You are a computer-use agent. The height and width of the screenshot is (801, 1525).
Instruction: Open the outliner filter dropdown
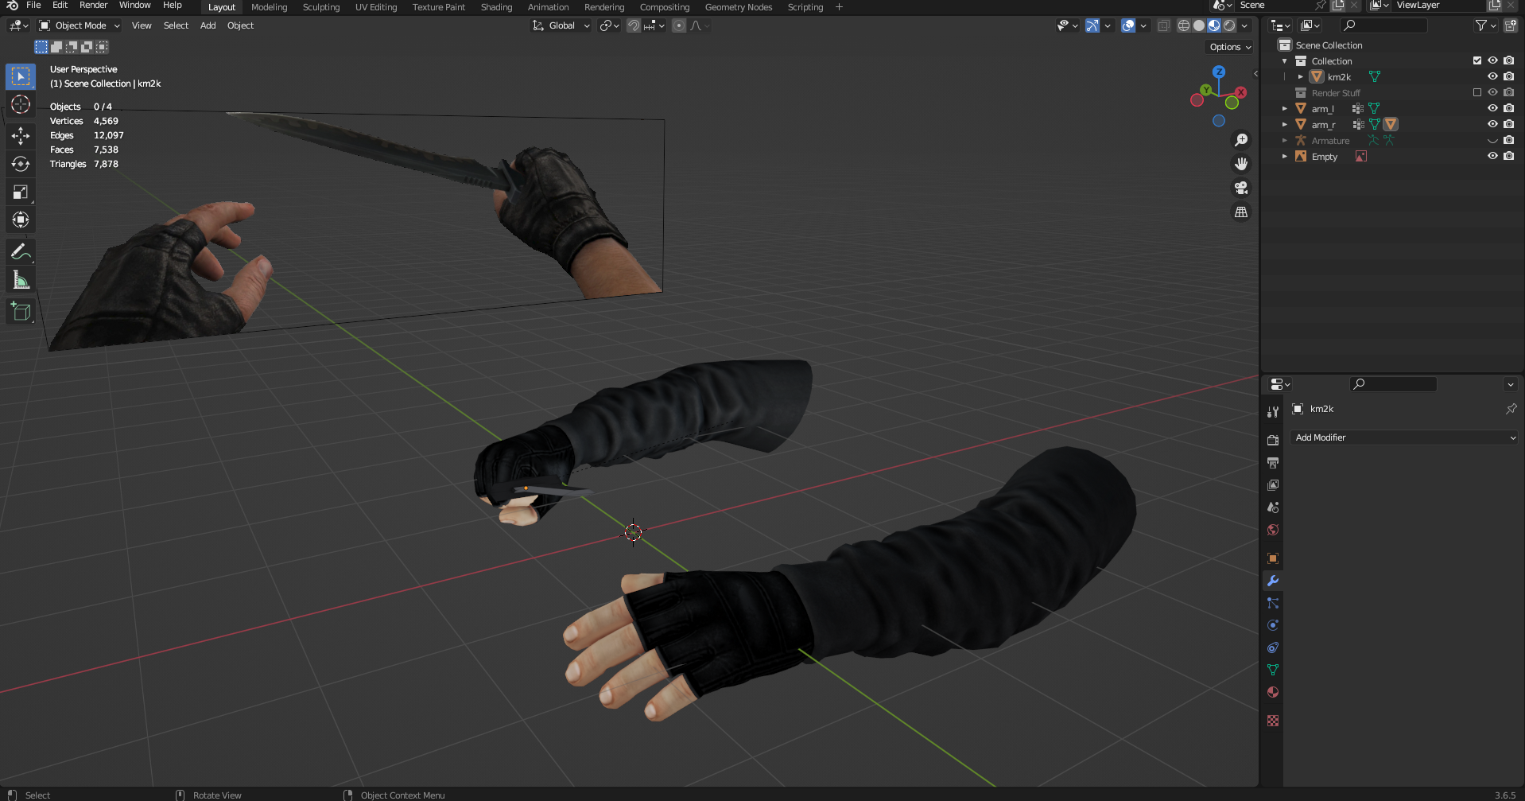[x=1485, y=25]
